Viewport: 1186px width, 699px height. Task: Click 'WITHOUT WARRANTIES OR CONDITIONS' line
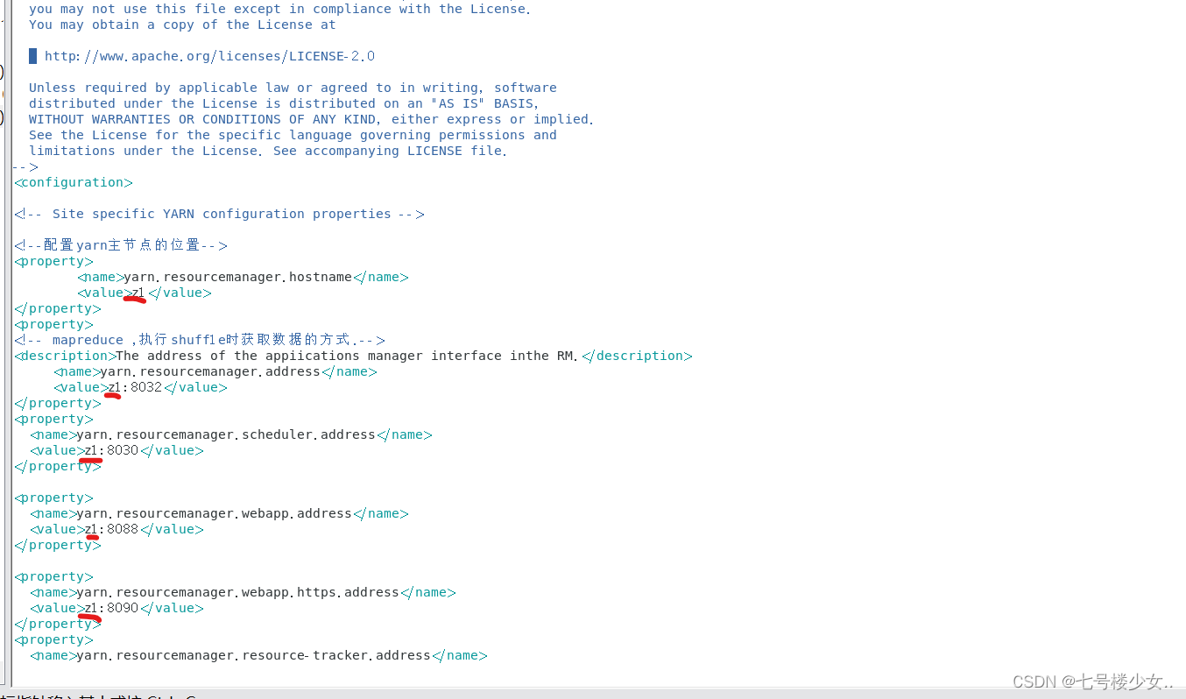(311, 119)
